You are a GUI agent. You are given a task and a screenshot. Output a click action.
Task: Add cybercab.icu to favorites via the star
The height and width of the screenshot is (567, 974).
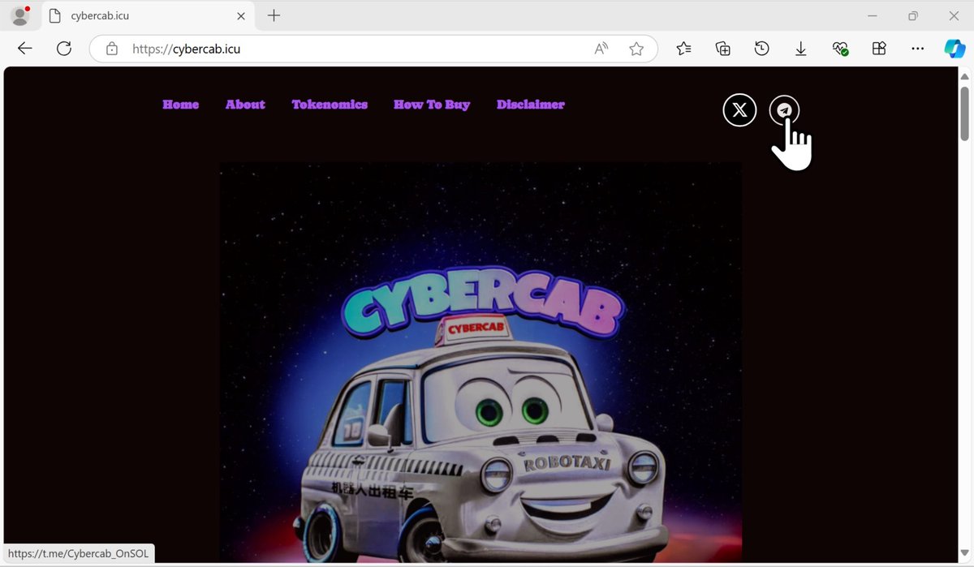pyautogui.click(x=636, y=49)
